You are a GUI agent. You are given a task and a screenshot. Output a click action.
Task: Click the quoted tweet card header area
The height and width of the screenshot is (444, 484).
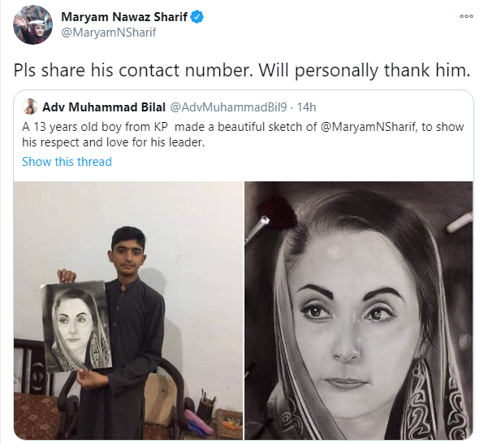point(169,107)
